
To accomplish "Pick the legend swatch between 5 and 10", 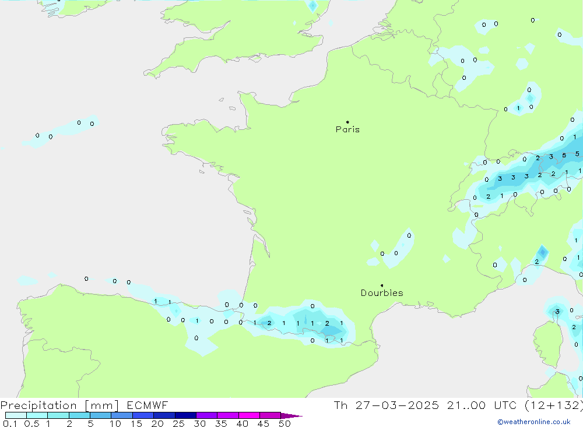I will pyautogui.click(x=101, y=415).
